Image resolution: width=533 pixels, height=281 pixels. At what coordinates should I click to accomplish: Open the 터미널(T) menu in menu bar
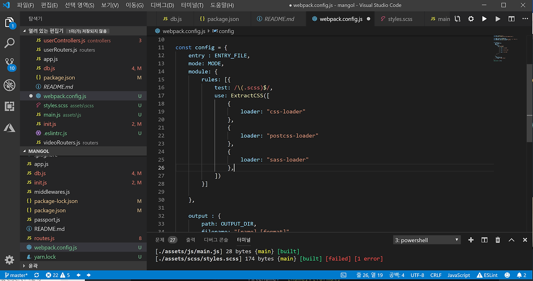pos(192,5)
